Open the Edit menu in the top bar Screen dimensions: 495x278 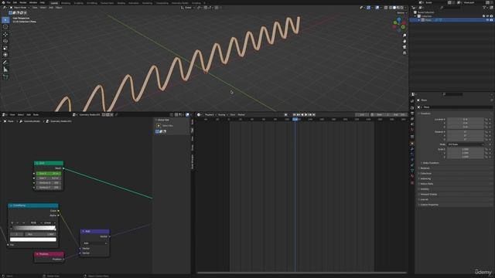click(x=15, y=2)
